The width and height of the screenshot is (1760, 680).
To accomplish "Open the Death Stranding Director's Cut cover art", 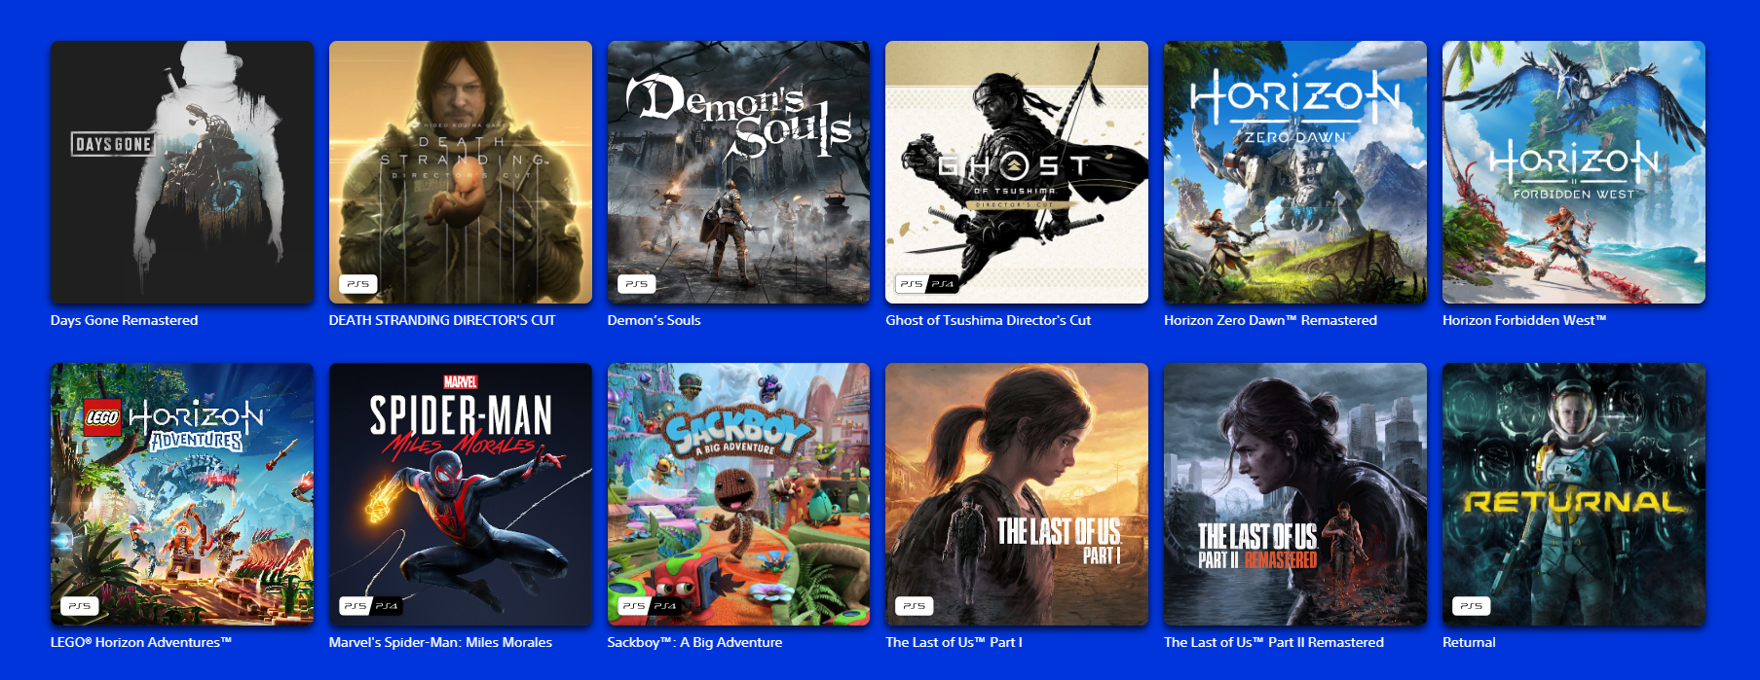I will [x=461, y=172].
